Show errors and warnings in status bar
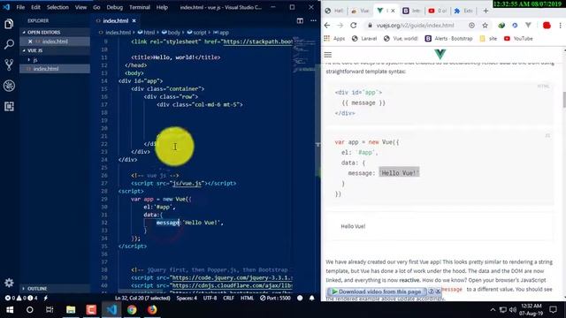Viewport: 566px width, 318px height. click(21, 299)
